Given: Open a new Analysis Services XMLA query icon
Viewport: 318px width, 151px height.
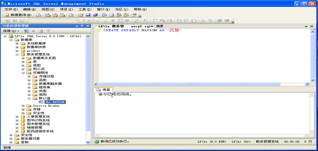Looking at the screenshot, I should (x=62, y=15).
